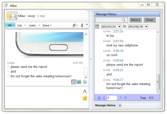Open the smiley emoticon picker

tap(84, 98)
